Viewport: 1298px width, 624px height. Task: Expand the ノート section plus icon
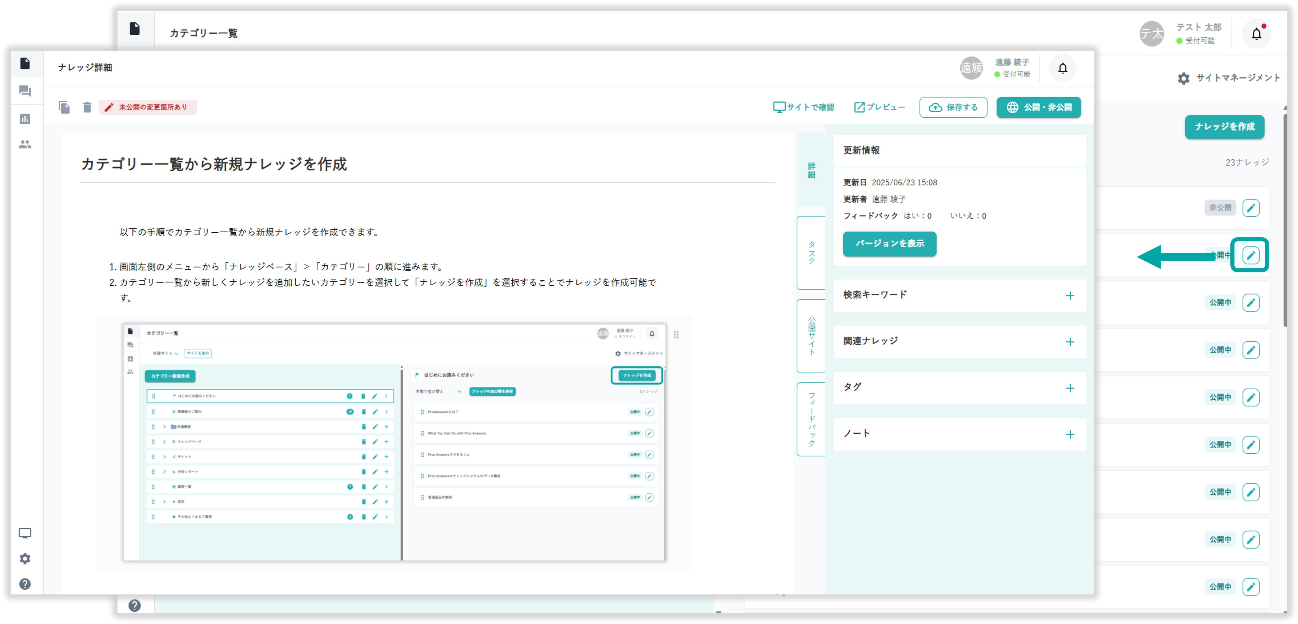coord(1070,435)
